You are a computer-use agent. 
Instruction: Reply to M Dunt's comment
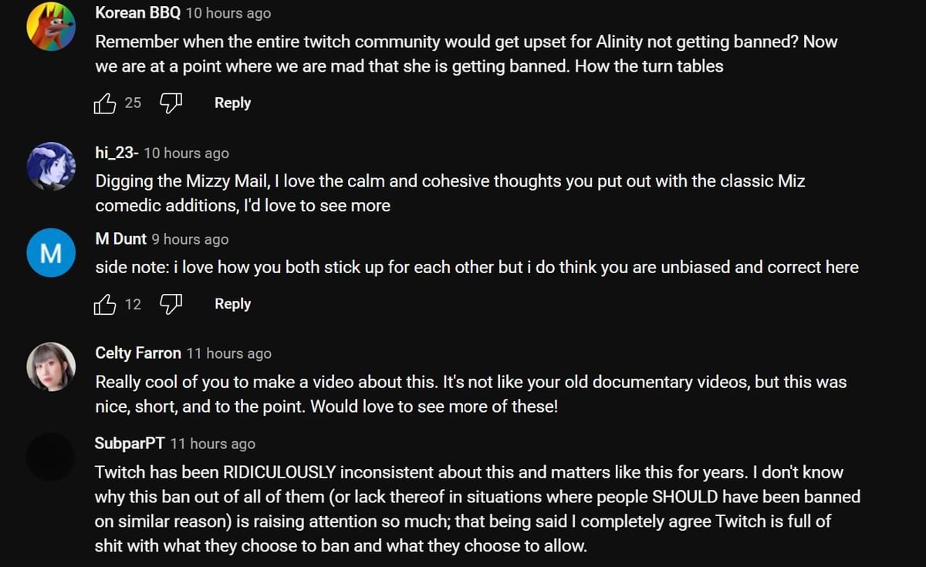[x=232, y=303]
